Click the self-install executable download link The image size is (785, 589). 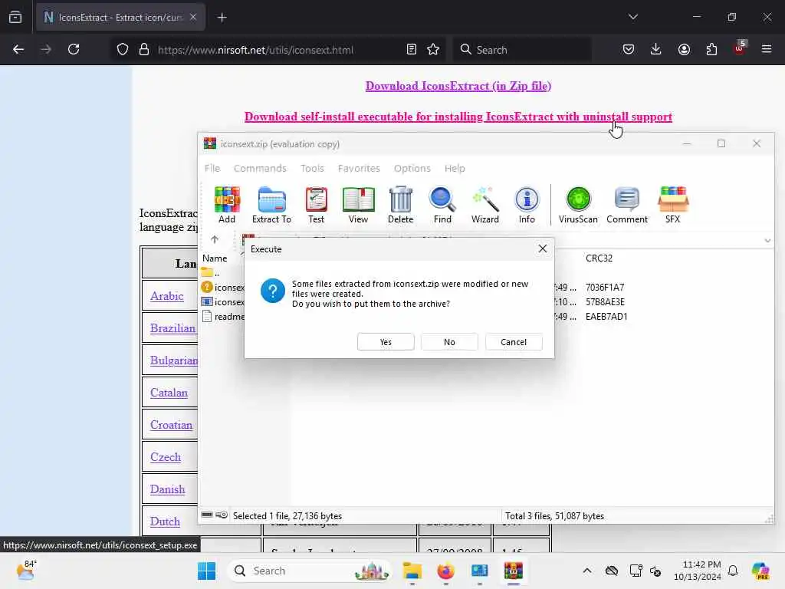coord(458,117)
